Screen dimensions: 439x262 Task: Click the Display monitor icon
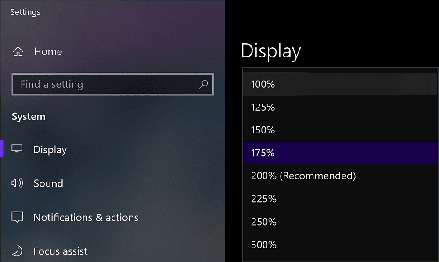point(17,149)
